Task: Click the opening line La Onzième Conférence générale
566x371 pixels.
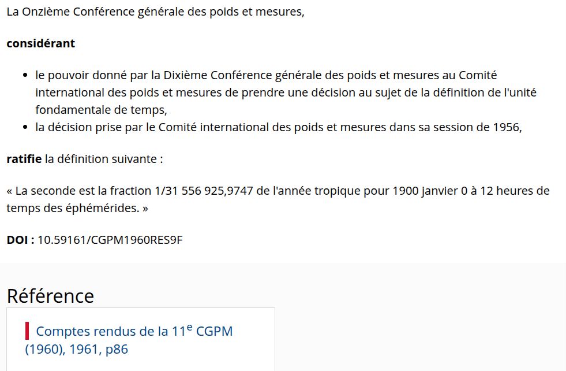Action: tap(156, 12)
